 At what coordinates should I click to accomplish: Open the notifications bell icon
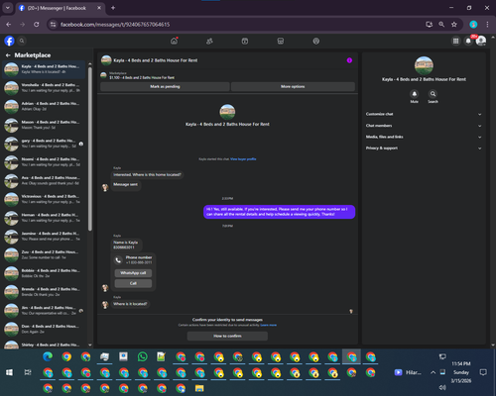pyautogui.click(x=468, y=41)
